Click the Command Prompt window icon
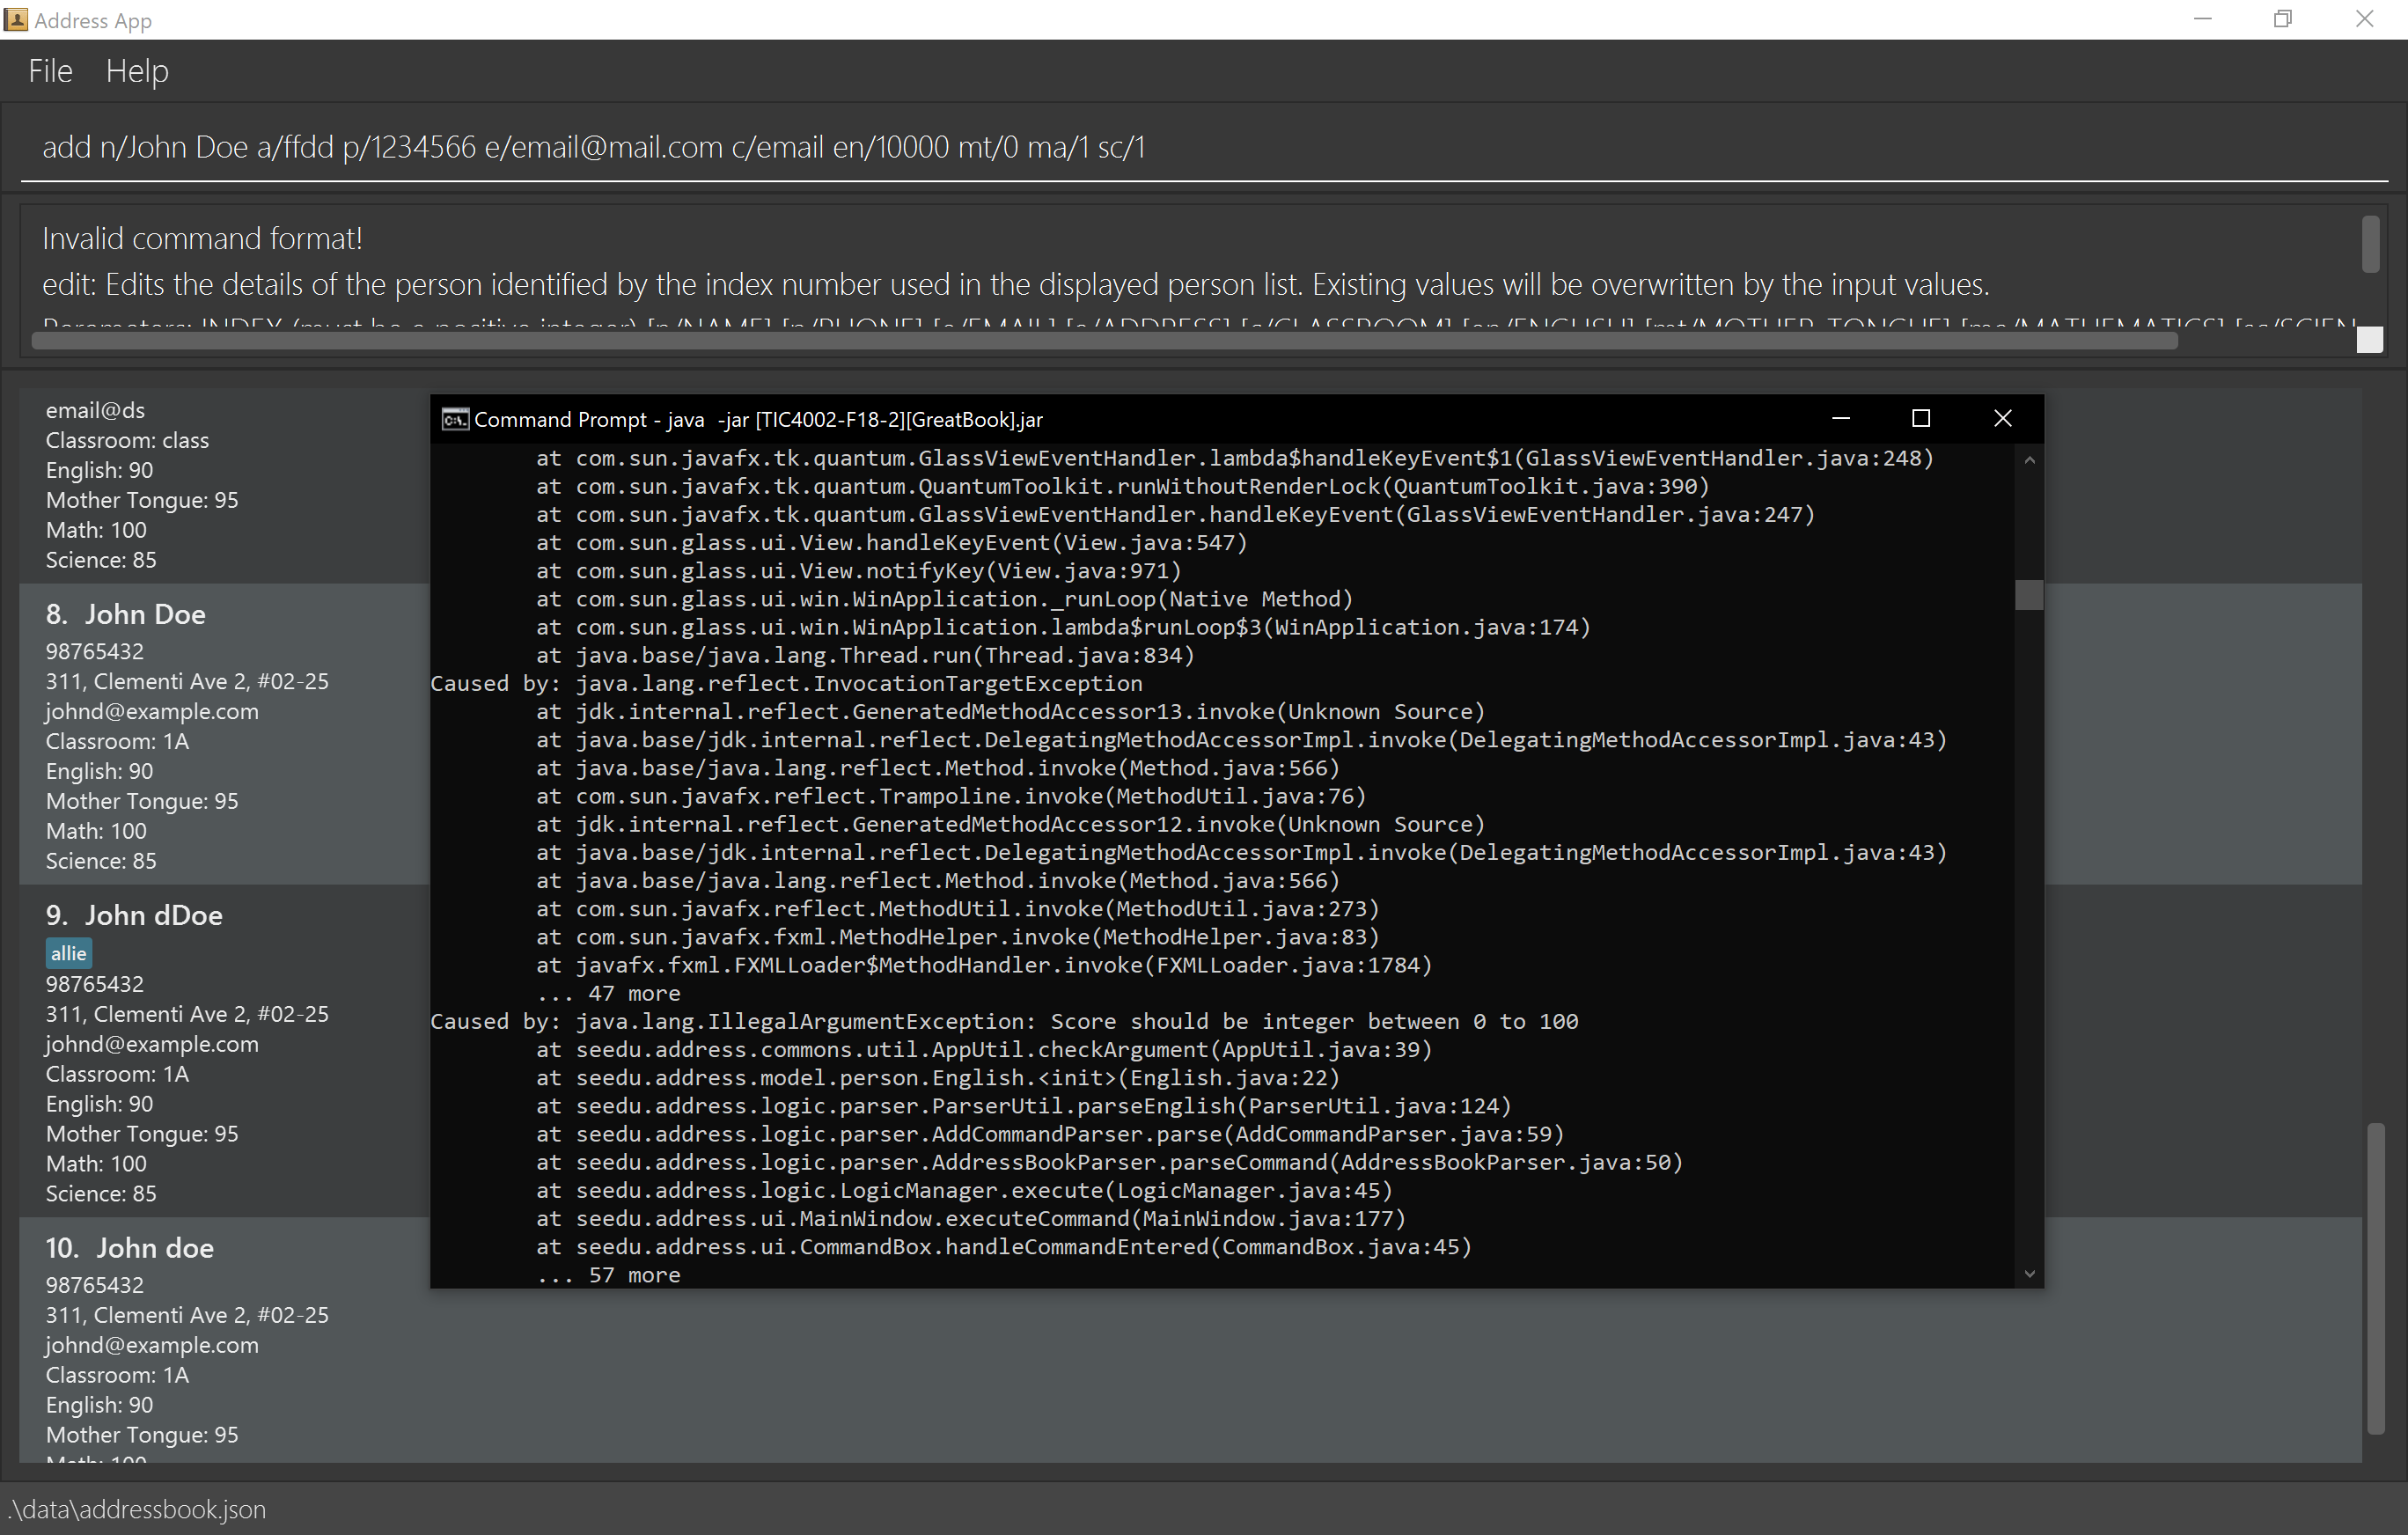Screen dimensions: 2408x1535 [x=455, y=419]
